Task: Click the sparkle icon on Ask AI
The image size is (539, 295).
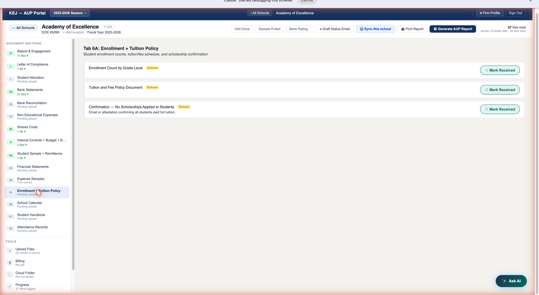Action: 504,281
